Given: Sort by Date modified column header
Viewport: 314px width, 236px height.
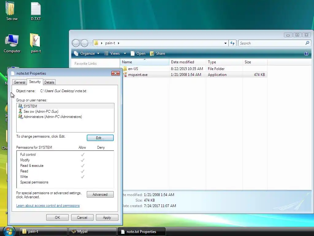Looking at the screenshot, I should click(x=187, y=62).
